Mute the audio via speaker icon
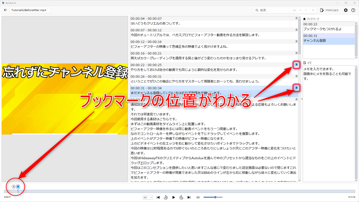Image resolution: width=359 pixels, height=202 pixels. point(198,198)
